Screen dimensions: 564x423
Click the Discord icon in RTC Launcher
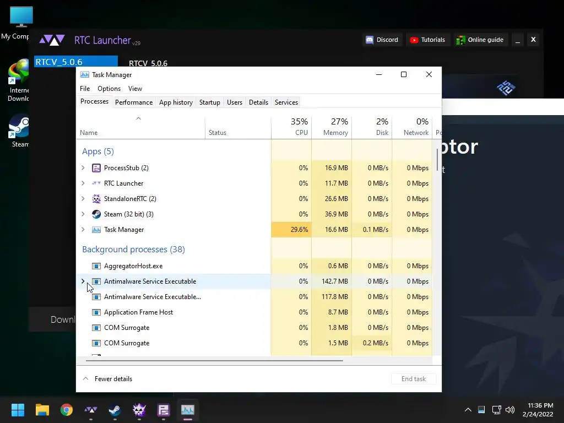coord(370,40)
